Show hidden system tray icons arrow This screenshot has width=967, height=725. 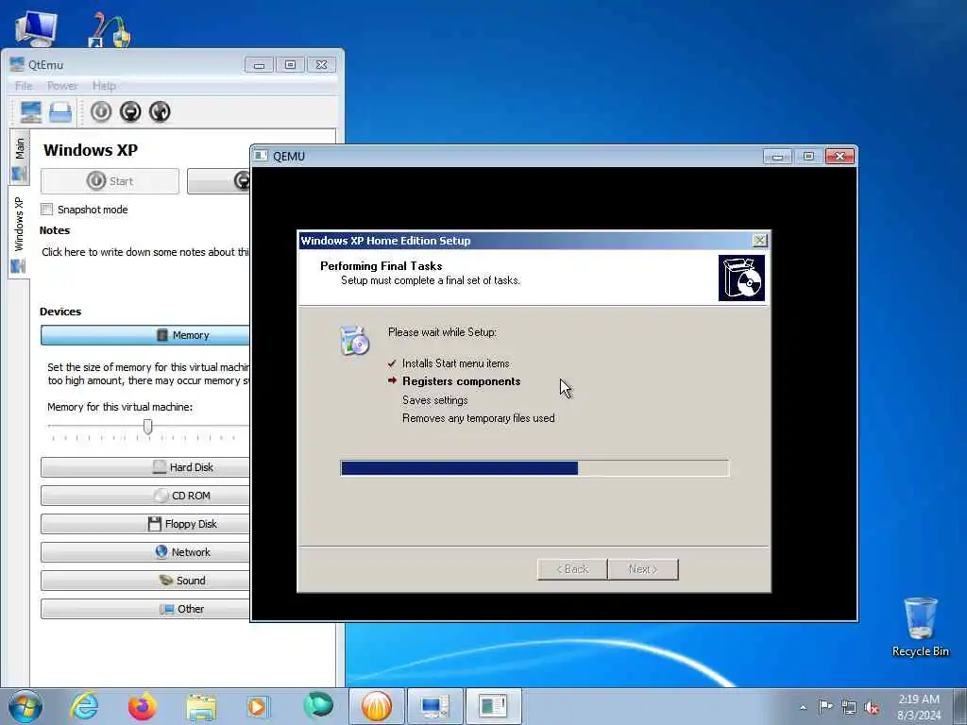pyautogui.click(x=803, y=707)
